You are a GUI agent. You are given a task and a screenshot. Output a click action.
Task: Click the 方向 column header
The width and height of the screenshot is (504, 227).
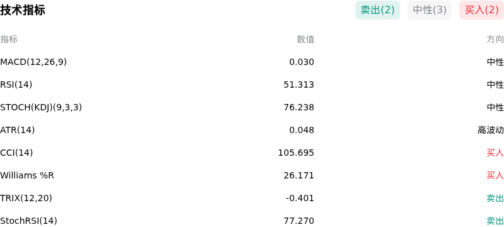point(495,39)
